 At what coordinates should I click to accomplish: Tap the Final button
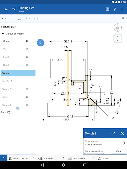click(119, 151)
